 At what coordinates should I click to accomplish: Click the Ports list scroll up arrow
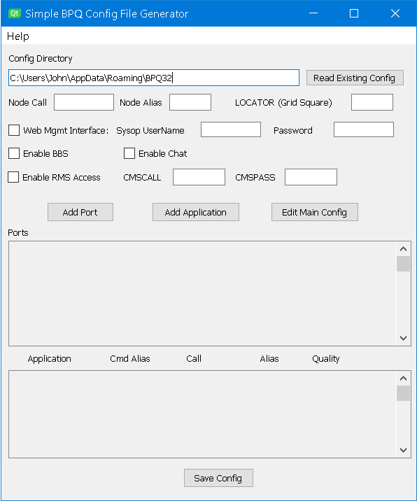pyautogui.click(x=403, y=249)
